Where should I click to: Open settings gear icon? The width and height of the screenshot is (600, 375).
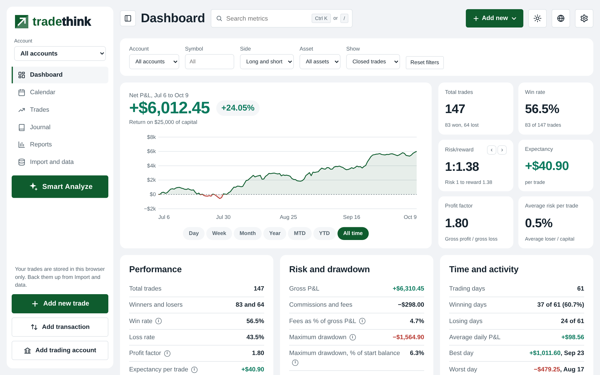(584, 18)
